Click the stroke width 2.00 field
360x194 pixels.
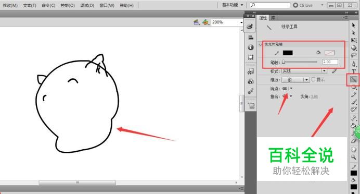[330, 62]
